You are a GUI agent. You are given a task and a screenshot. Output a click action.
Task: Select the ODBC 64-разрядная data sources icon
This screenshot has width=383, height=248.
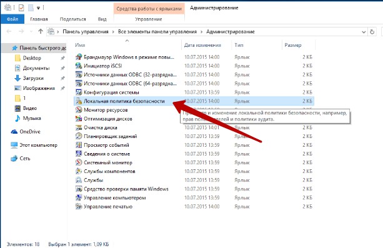[x=79, y=83]
